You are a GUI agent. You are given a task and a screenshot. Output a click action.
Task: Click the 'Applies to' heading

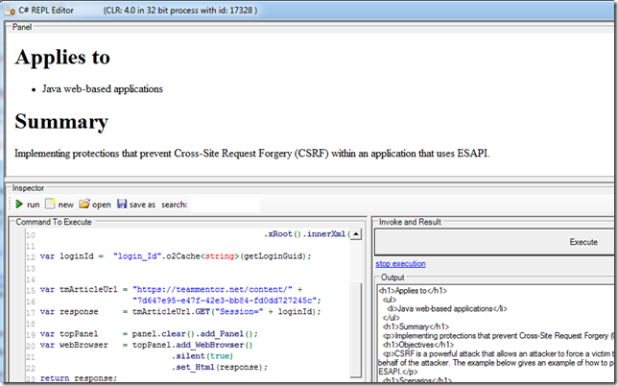coord(62,56)
